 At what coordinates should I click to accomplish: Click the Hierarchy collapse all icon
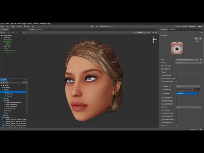(x=24, y=32)
